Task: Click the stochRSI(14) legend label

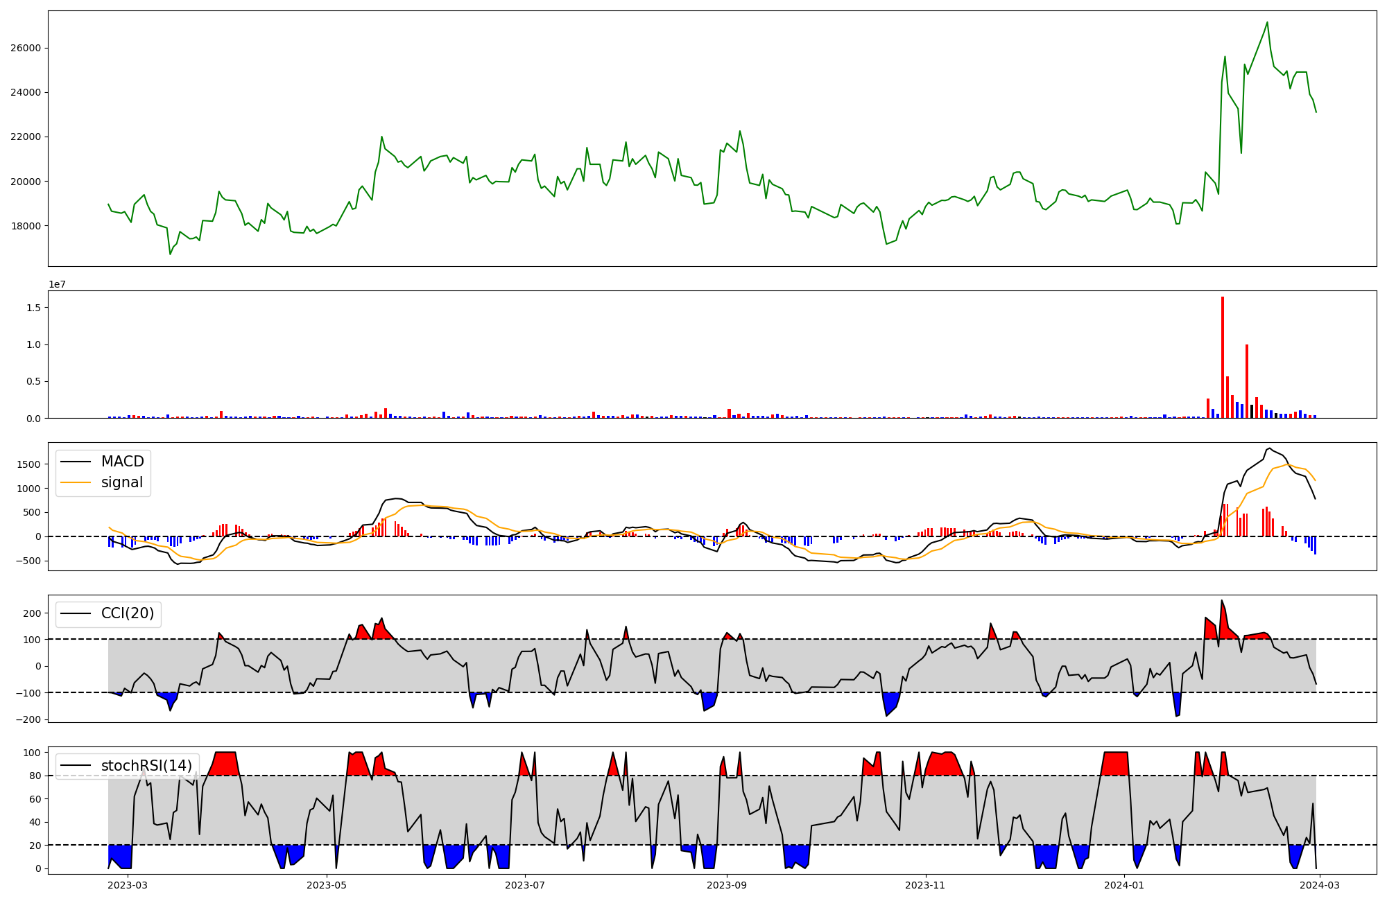Action: pyautogui.click(x=146, y=766)
